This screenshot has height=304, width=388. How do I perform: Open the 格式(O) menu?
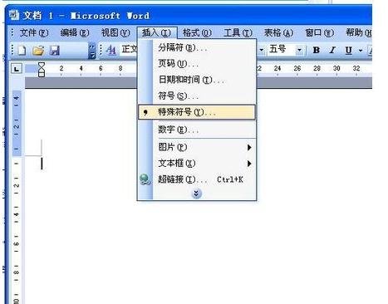[197, 33]
